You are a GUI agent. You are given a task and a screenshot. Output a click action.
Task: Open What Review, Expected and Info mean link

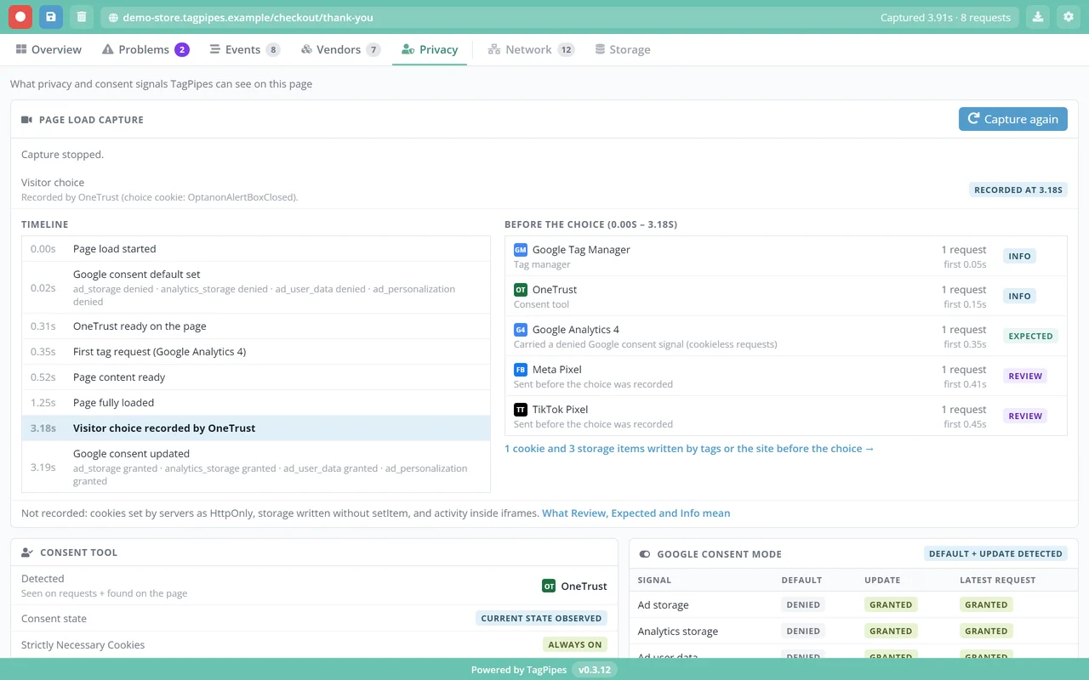(636, 513)
